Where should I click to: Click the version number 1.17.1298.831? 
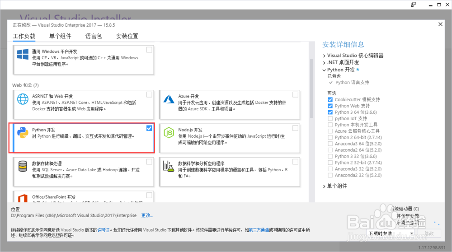point(432,247)
